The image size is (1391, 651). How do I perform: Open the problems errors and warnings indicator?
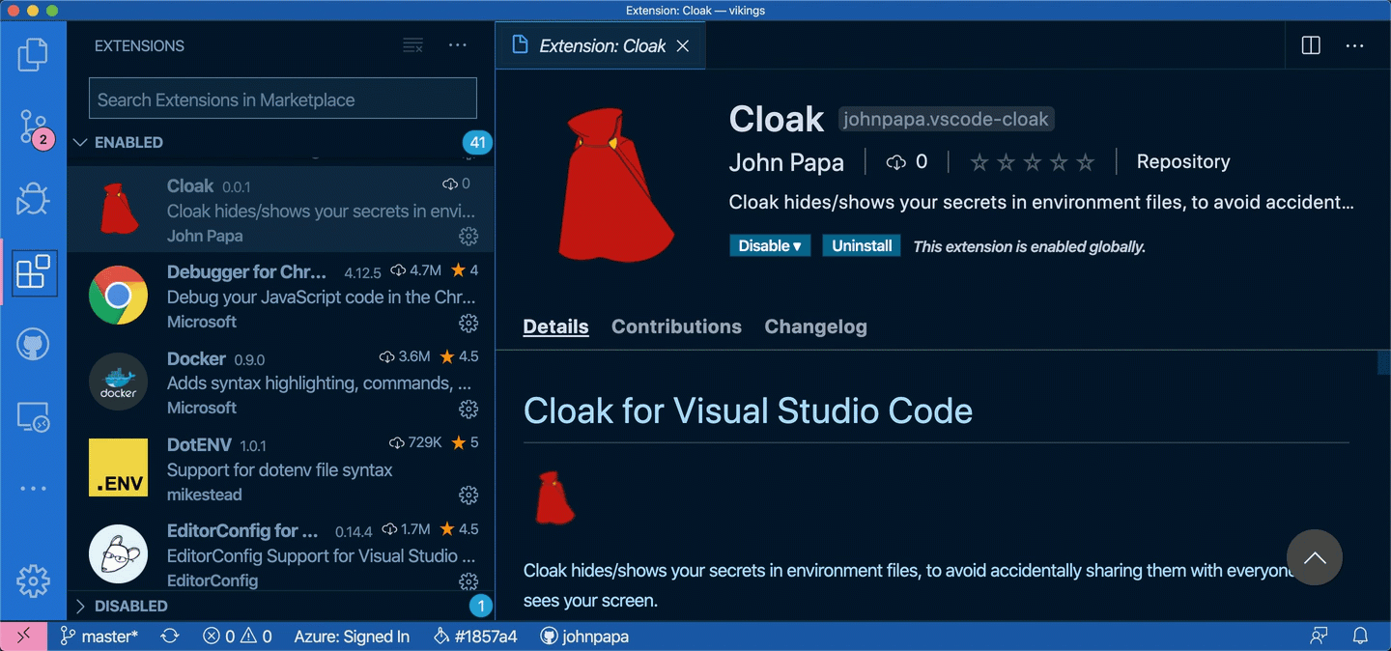coord(237,637)
